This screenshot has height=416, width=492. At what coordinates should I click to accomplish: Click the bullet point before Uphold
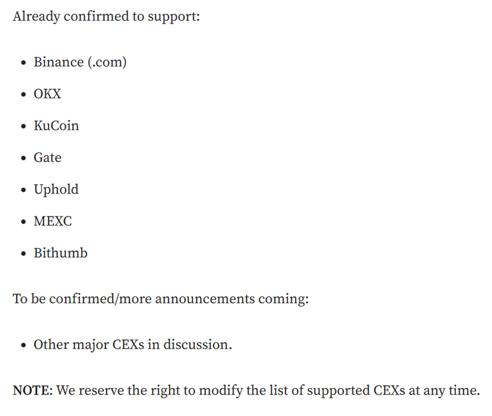[24, 190]
